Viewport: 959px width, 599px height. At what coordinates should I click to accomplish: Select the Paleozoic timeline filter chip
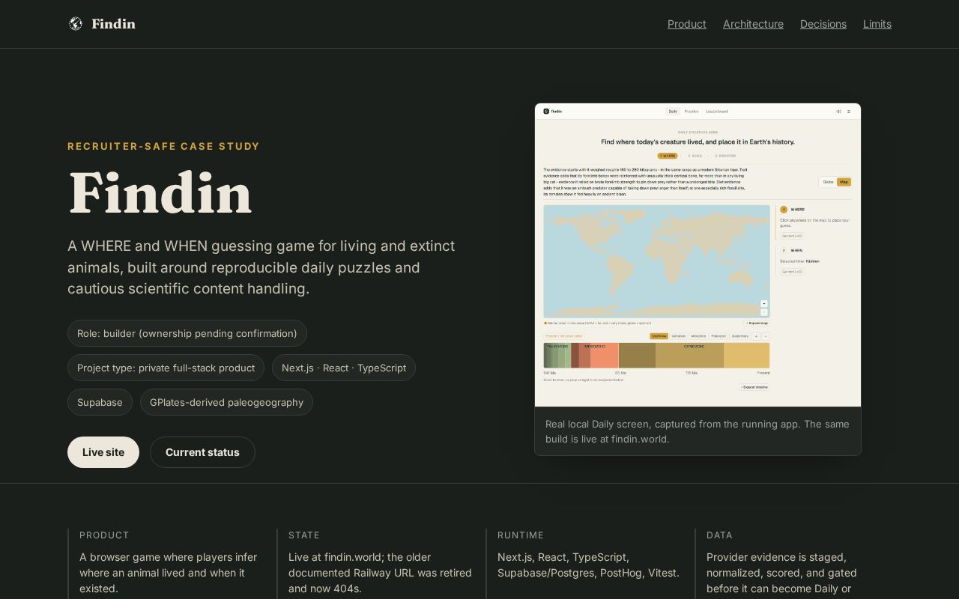(x=719, y=336)
